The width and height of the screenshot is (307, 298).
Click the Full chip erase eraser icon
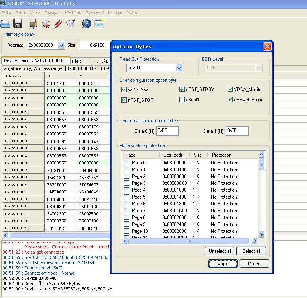[x=58, y=24]
